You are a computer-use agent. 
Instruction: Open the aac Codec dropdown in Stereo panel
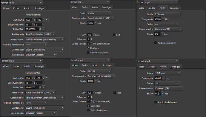167,24
